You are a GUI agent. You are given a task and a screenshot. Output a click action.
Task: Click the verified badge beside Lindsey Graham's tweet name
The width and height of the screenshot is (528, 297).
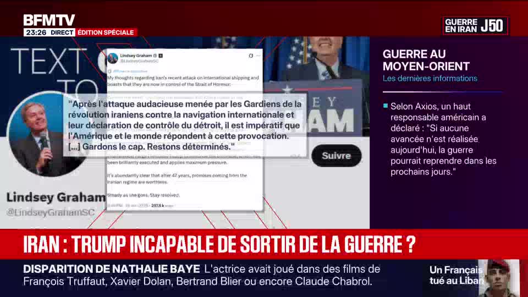click(155, 56)
